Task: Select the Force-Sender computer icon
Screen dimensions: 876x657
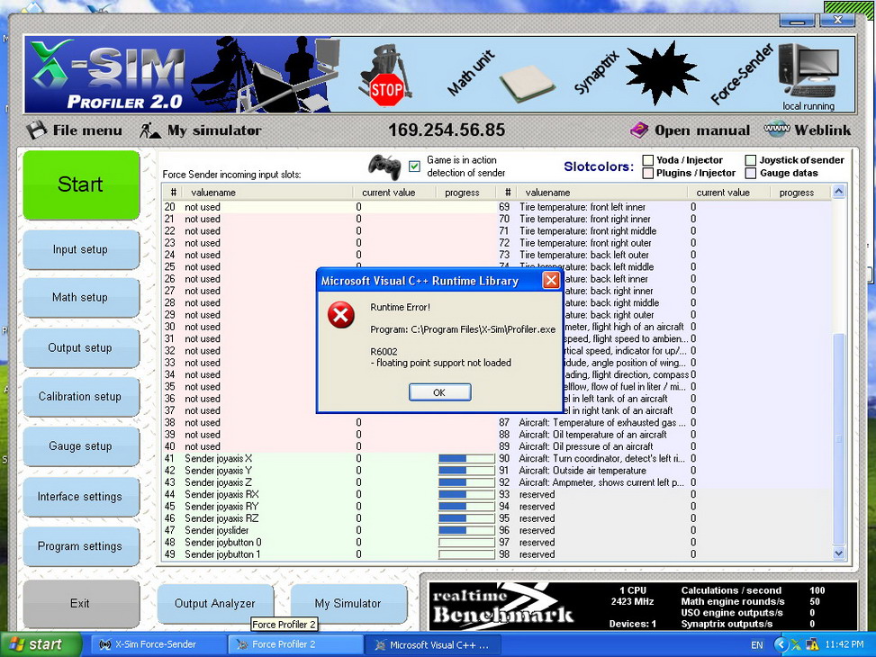Action: point(808,71)
